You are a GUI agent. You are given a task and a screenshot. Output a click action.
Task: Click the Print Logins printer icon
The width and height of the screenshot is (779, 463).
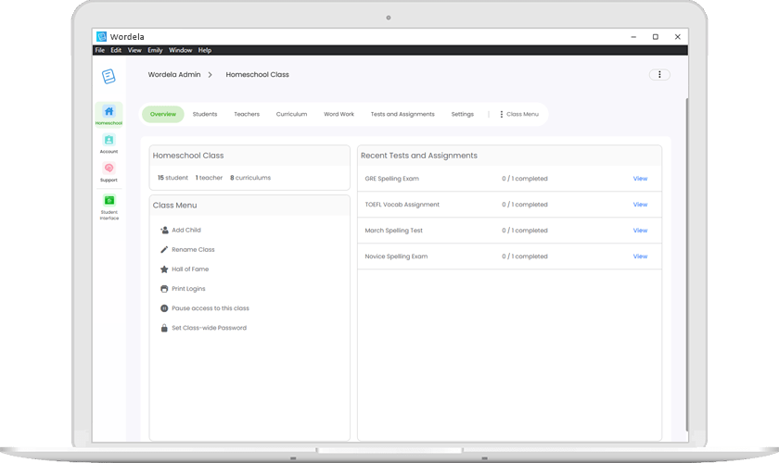click(164, 289)
